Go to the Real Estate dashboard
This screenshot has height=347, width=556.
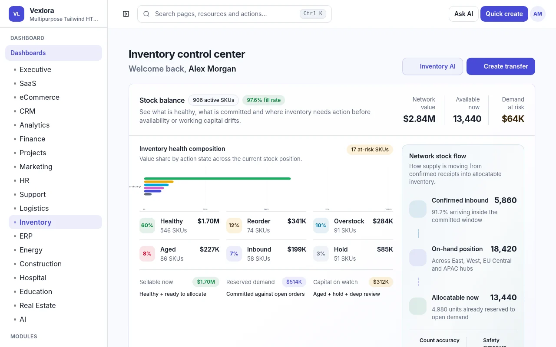[55, 305]
